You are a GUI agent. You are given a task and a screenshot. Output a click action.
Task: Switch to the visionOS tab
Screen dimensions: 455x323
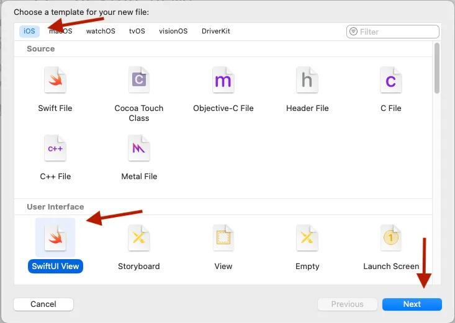[x=173, y=31]
